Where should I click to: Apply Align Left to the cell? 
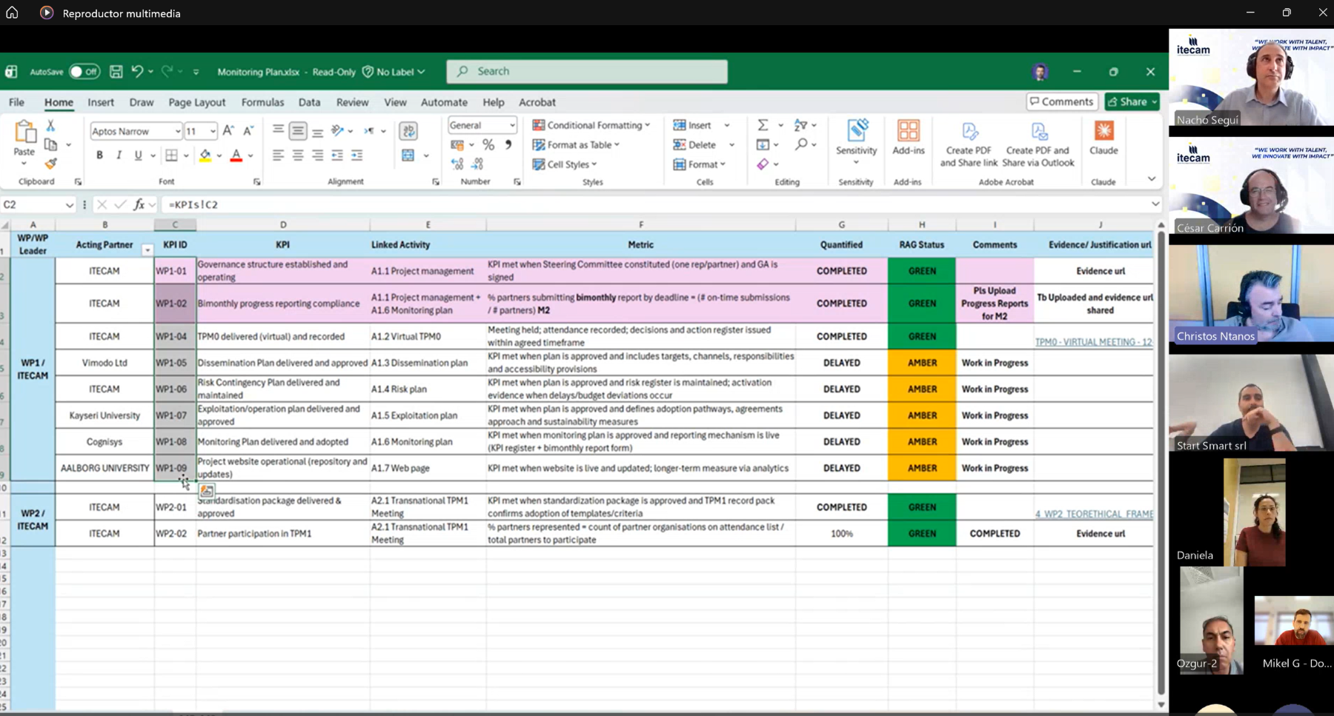[278, 155]
